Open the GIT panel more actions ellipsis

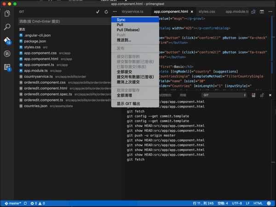[115, 12]
